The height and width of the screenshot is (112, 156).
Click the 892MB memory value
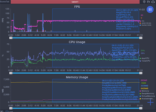(x=144, y=80)
